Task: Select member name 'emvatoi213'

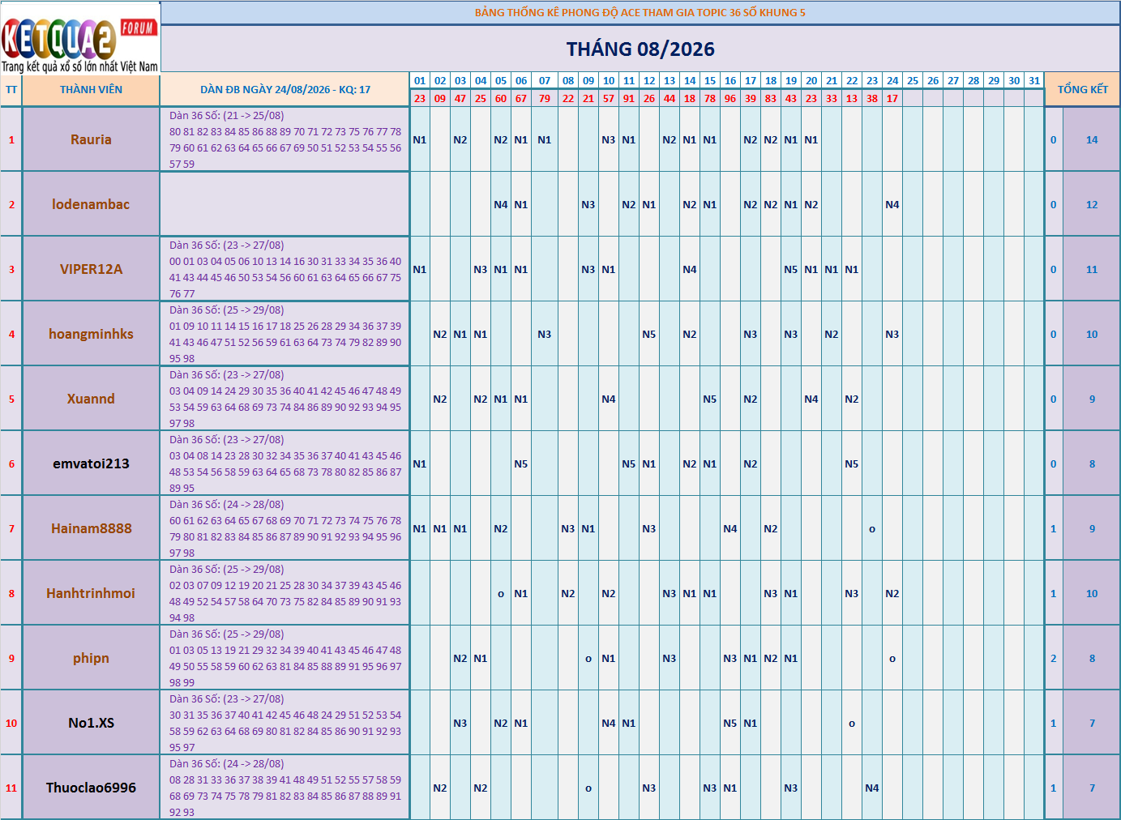Action: [x=91, y=463]
